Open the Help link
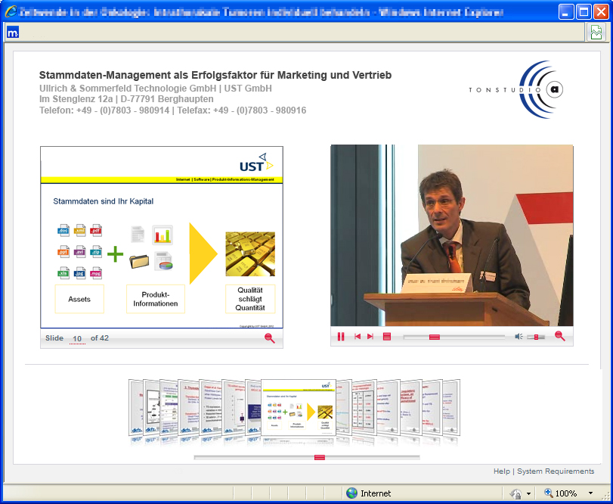Viewport: 613px width, 504px height. [x=501, y=471]
